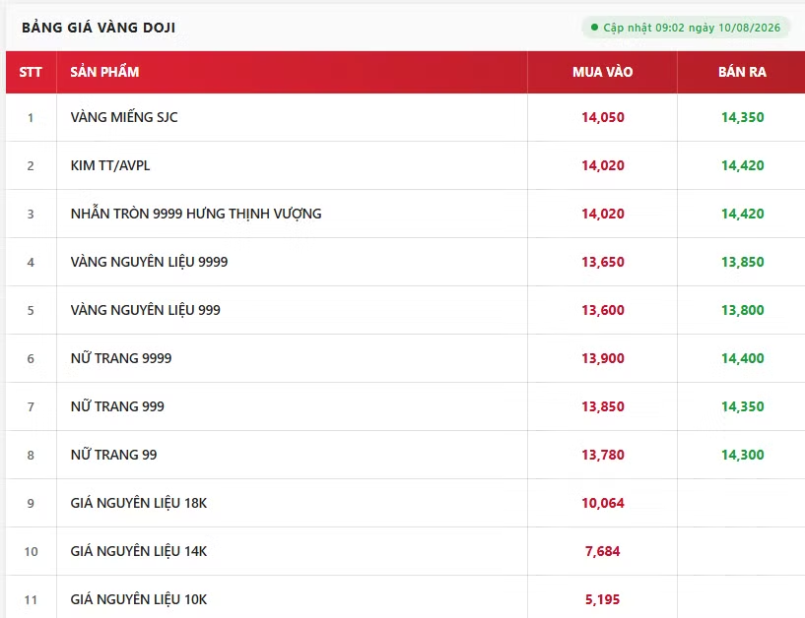The width and height of the screenshot is (805, 618).
Task: Click the green update status dot
Action: pos(594,28)
